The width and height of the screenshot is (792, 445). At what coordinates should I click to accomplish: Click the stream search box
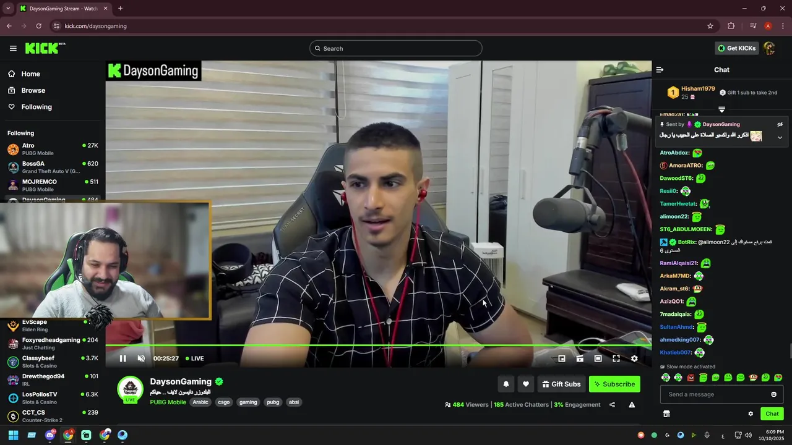click(396, 48)
